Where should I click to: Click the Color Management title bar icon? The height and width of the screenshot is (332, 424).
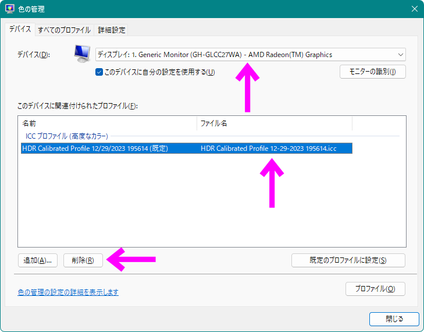click(10, 9)
